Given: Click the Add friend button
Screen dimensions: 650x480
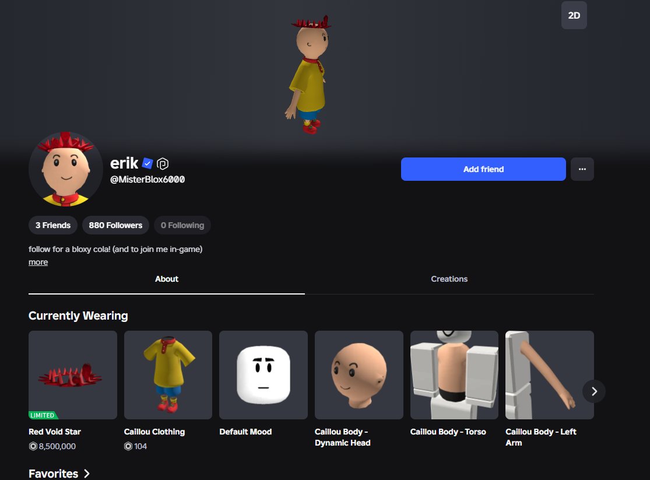Looking at the screenshot, I should 483,169.
